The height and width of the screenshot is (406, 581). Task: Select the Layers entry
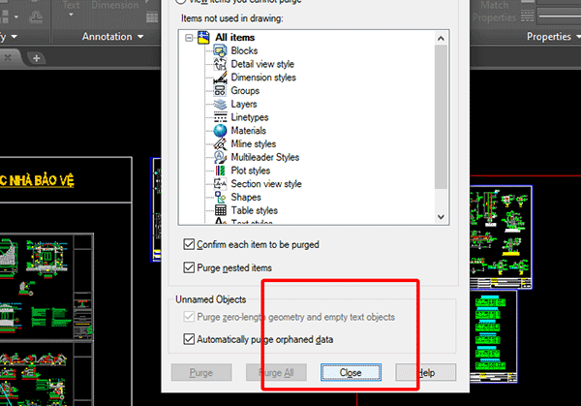click(244, 105)
